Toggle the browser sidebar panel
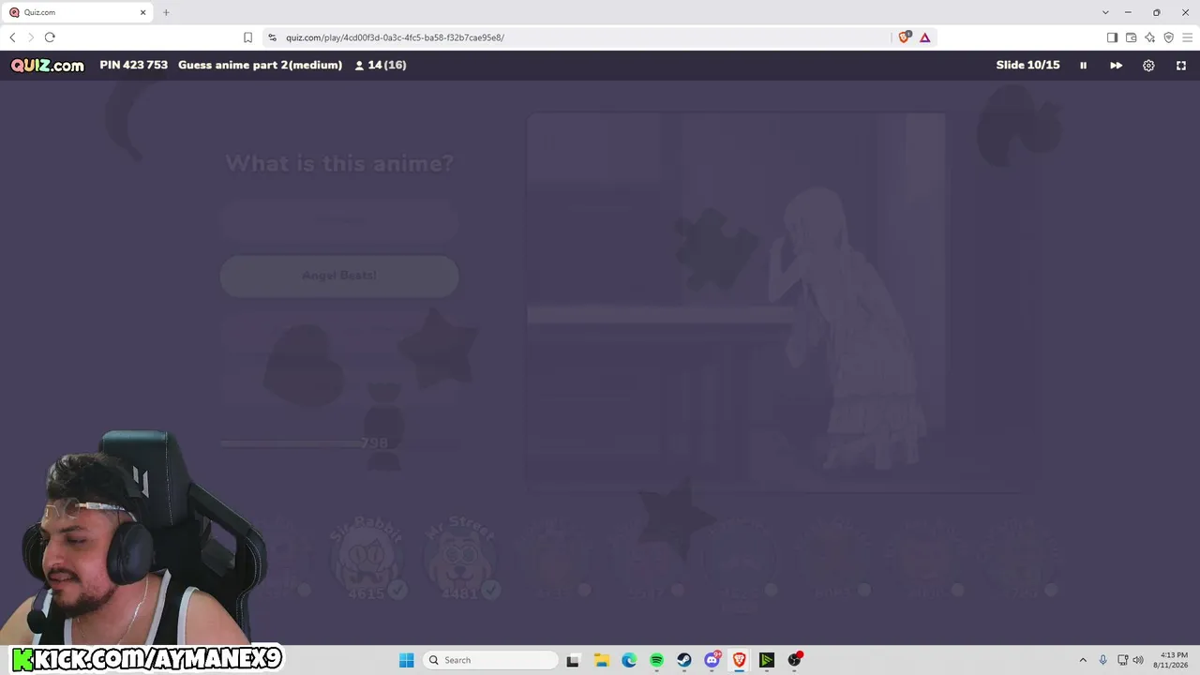 point(1112,37)
